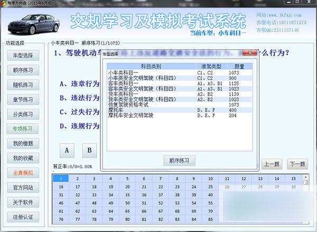
Task: Select 分类练习 in the left panel
Action: pyautogui.click(x=23, y=114)
